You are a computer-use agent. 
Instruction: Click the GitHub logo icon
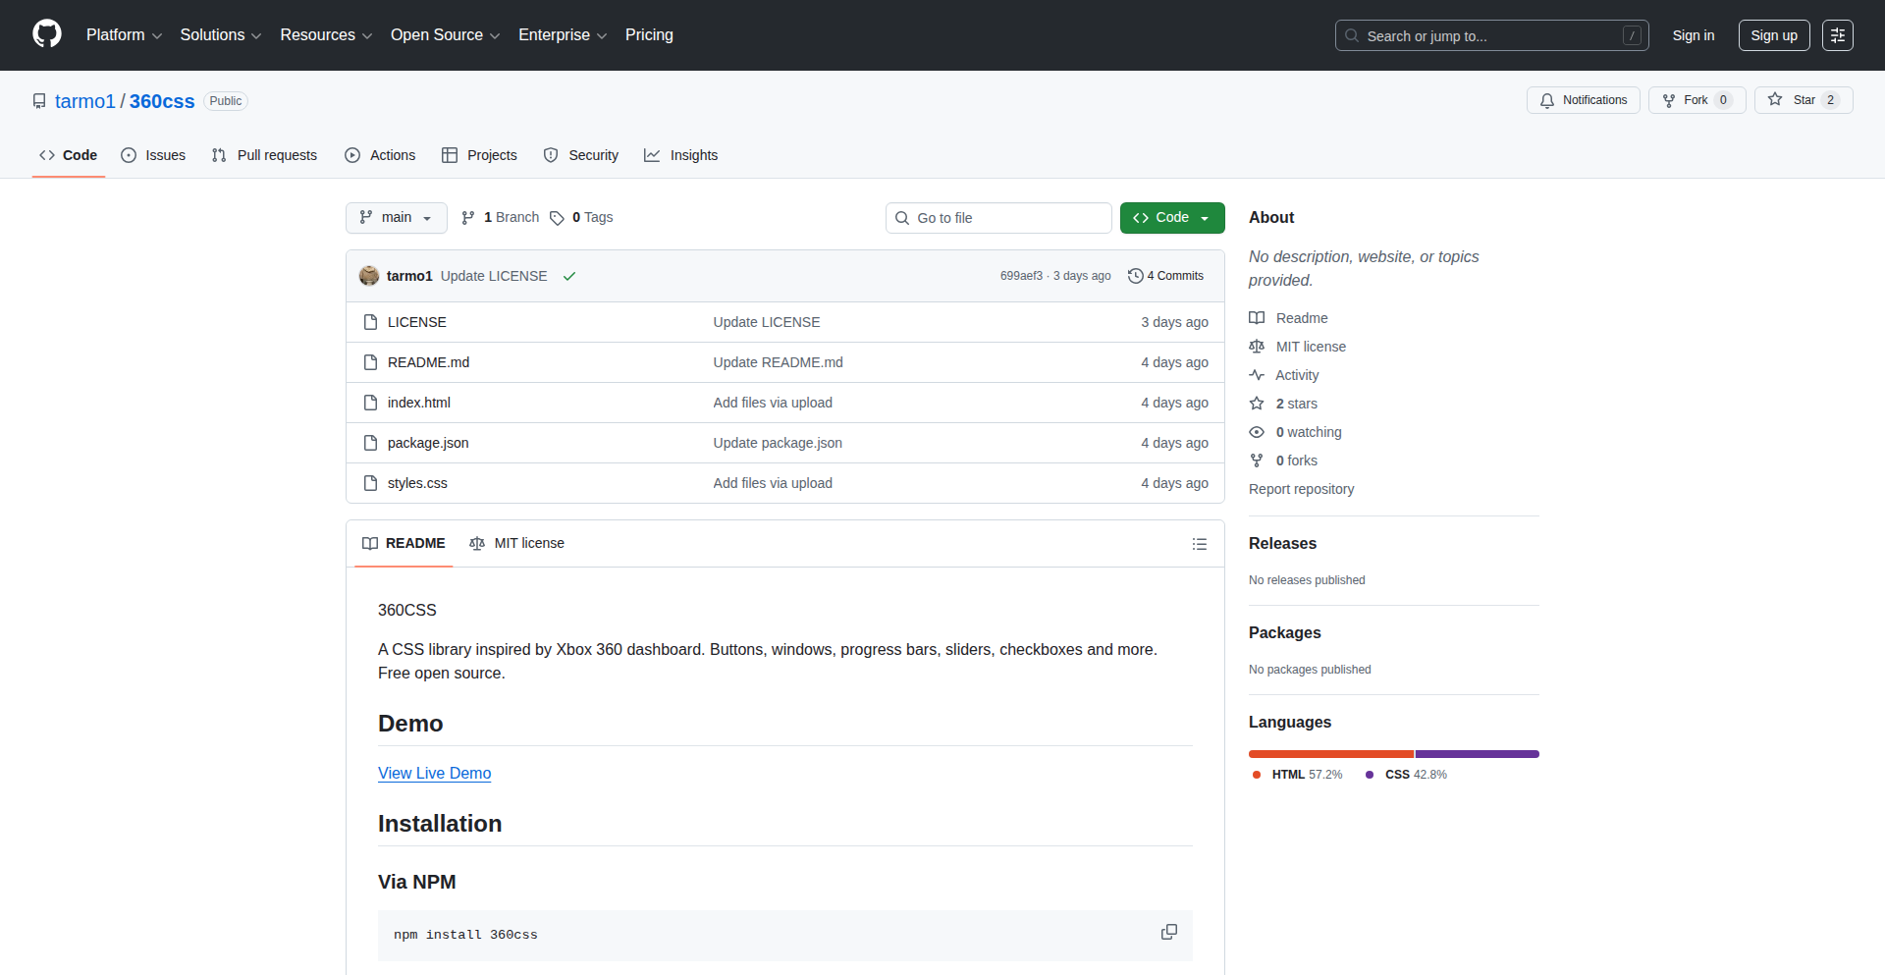point(47,34)
